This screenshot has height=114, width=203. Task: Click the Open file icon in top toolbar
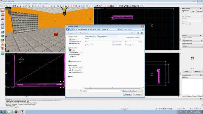(4, 6)
